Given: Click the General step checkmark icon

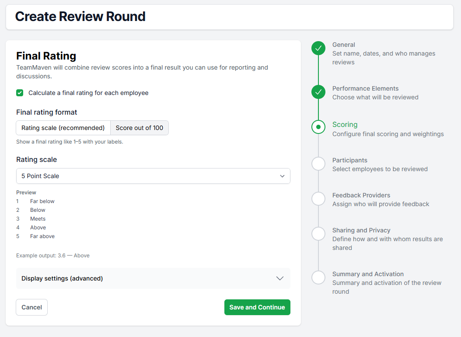Looking at the screenshot, I should [318, 48].
